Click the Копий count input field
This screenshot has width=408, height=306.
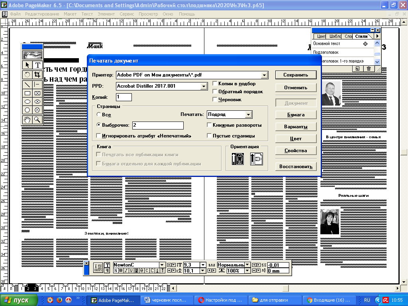point(124,97)
